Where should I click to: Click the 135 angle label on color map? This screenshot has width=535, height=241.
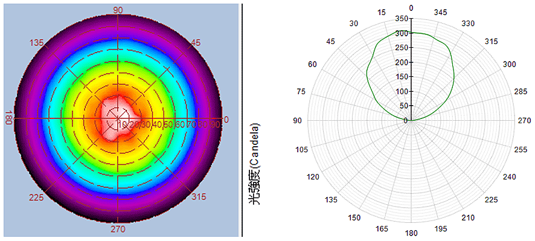click(x=36, y=43)
